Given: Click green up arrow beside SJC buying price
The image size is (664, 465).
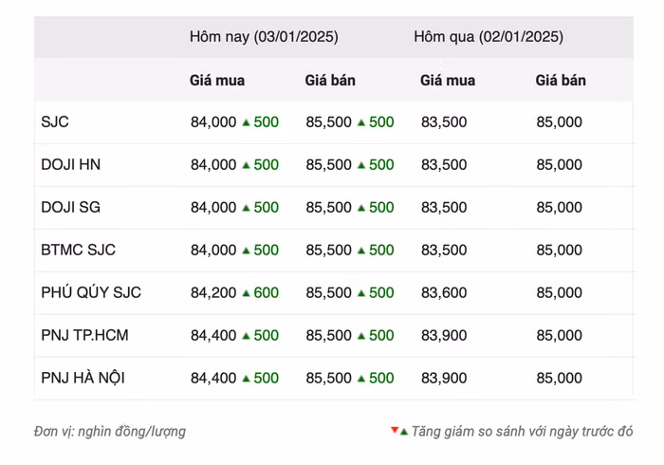Looking at the screenshot, I should pyautogui.click(x=246, y=122).
